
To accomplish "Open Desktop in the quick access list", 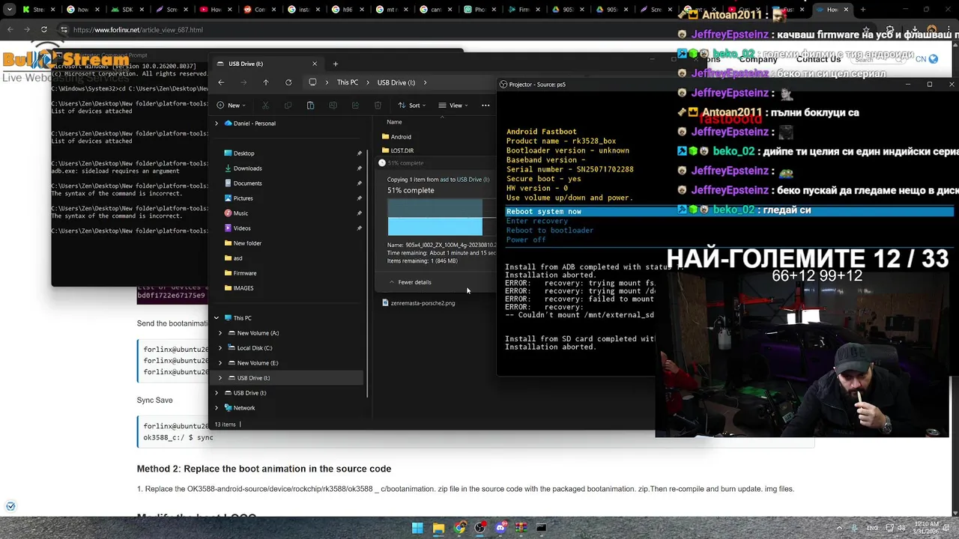I will point(243,153).
